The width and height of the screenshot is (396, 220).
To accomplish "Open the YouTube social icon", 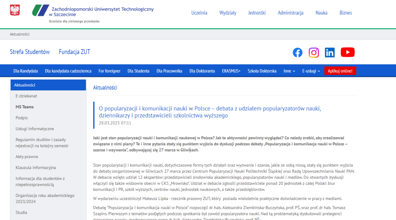I will (347, 53).
